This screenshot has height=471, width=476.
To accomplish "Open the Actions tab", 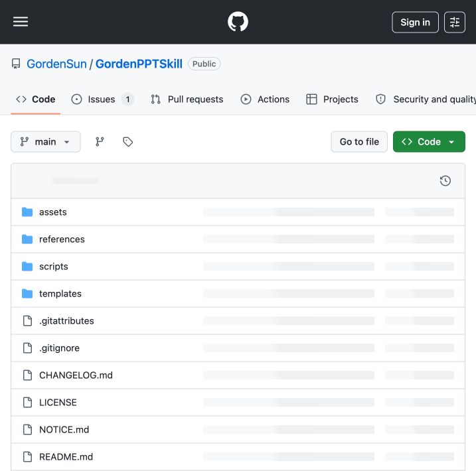I will point(265,99).
